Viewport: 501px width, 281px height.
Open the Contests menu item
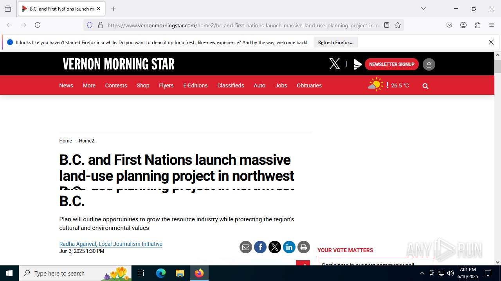click(116, 85)
